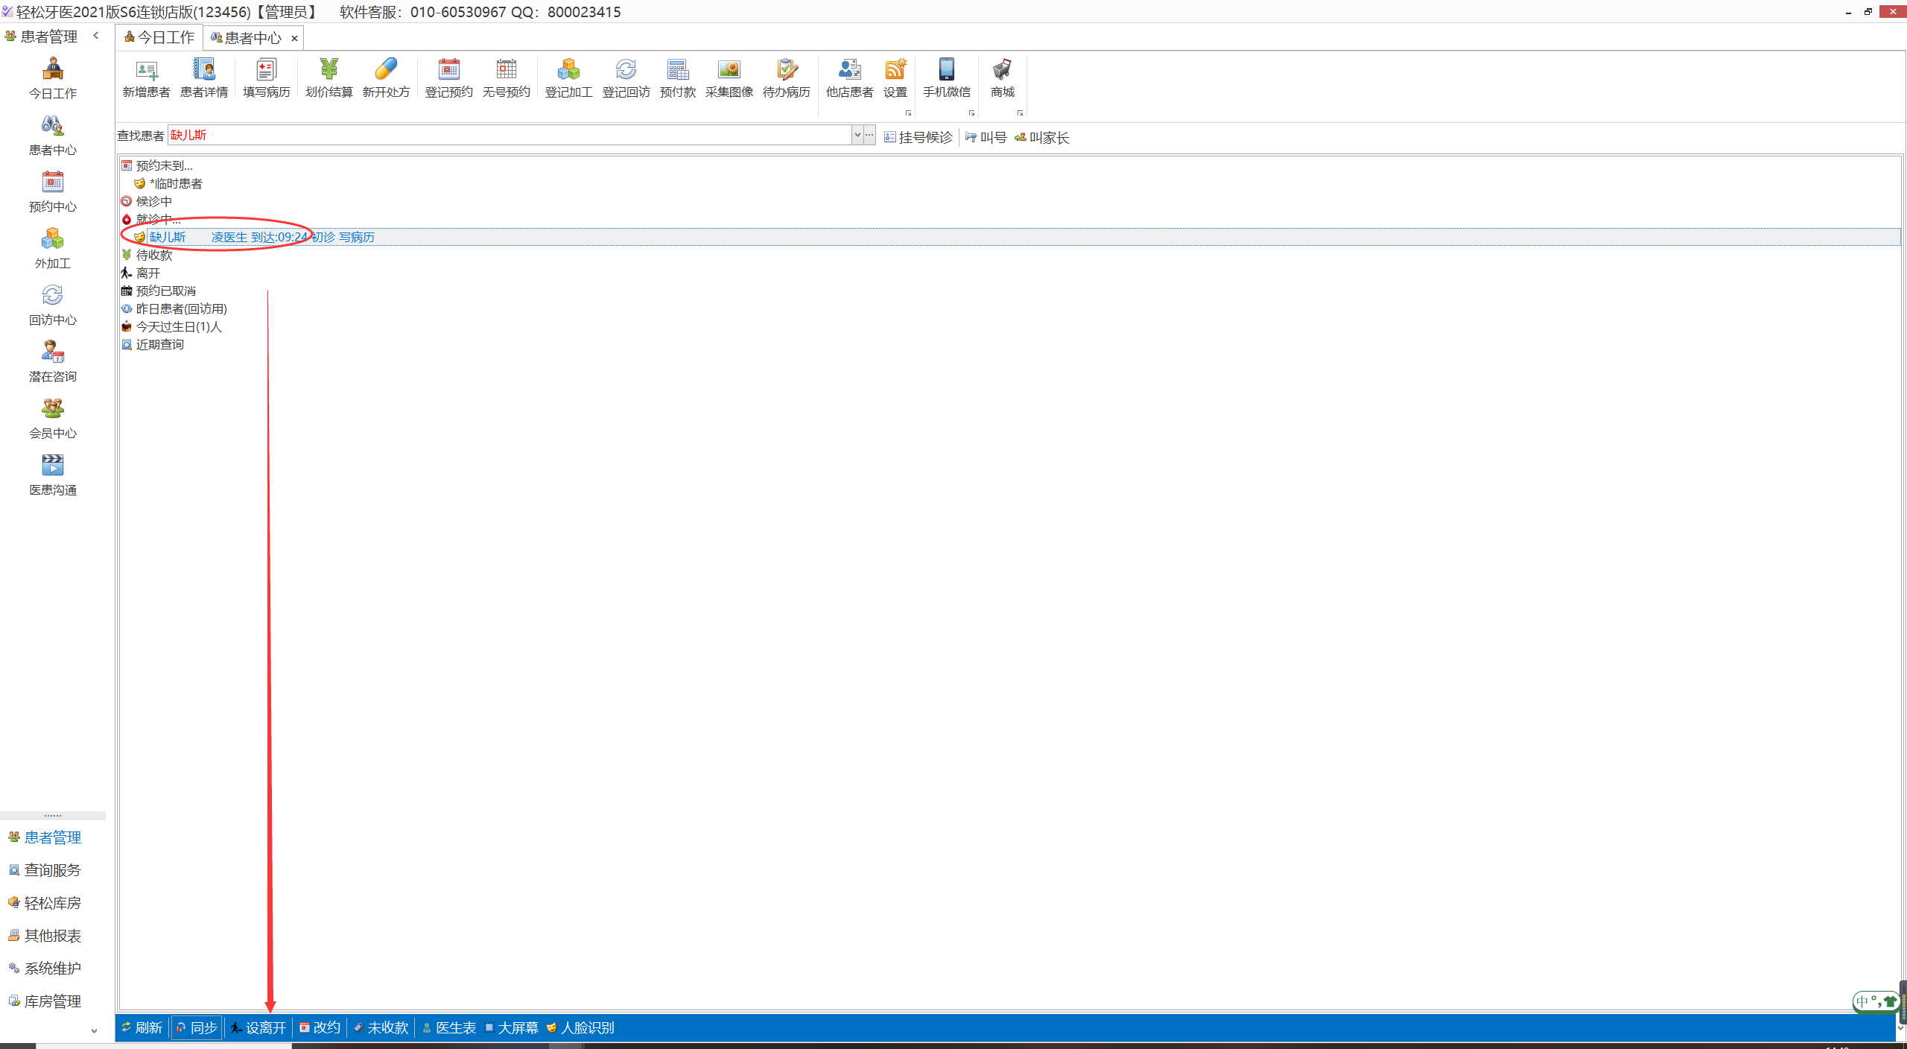Open 手机微信 toolbar item
The image size is (1907, 1049).
tap(946, 78)
